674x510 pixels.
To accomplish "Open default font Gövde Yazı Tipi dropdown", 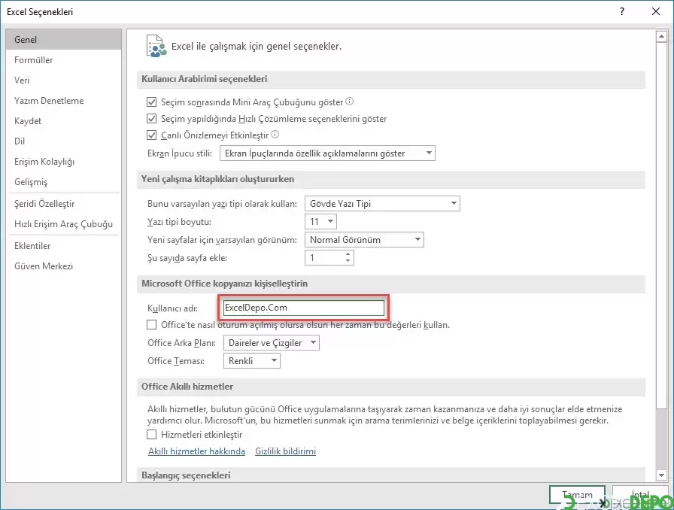I will coord(382,203).
